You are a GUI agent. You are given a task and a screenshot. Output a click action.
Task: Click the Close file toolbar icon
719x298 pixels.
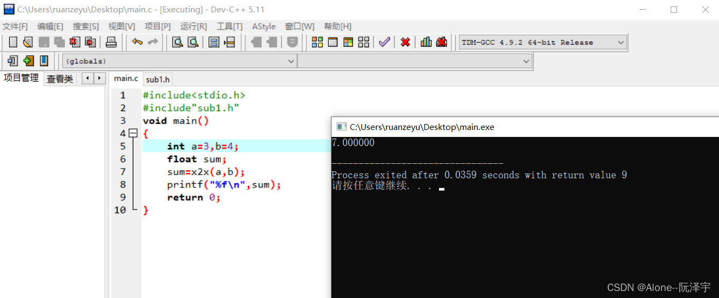(75, 42)
